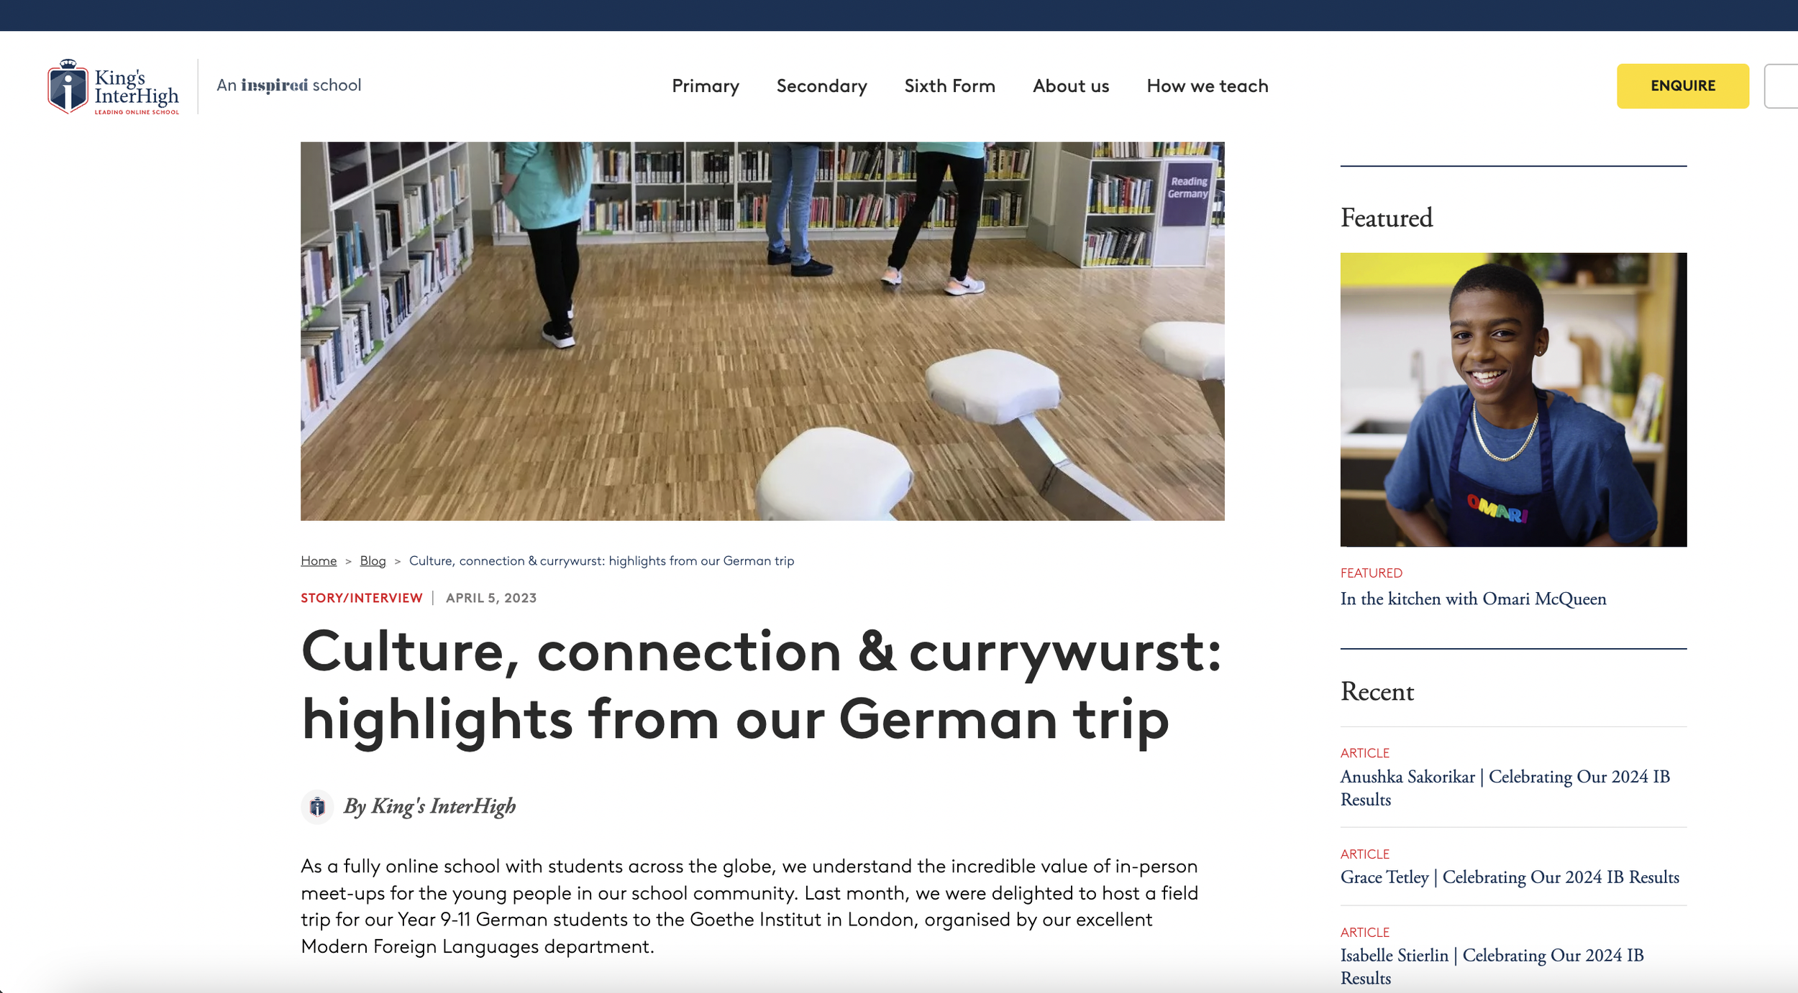Click the author avatar icon beside the byline
This screenshot has width=1798, height=993.
(x=317, y=807)
